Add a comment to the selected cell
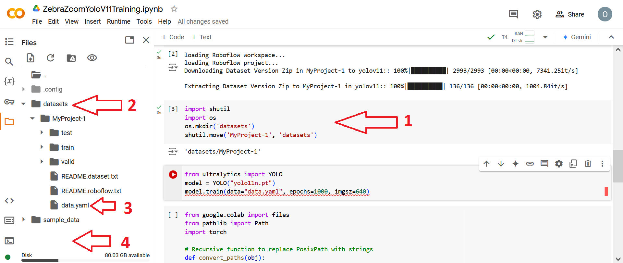 coord(544,164)
